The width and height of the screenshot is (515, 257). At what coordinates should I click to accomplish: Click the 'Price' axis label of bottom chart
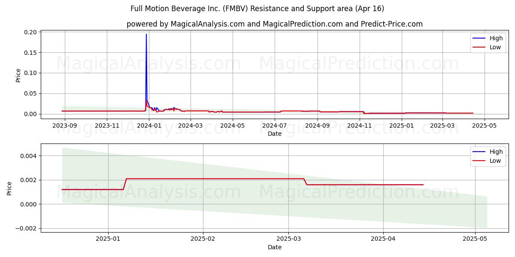[x=9, y=188]
